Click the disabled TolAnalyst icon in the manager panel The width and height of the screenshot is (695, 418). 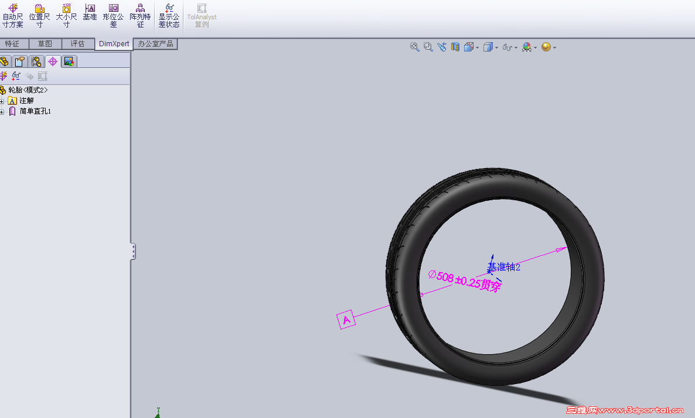43,76
